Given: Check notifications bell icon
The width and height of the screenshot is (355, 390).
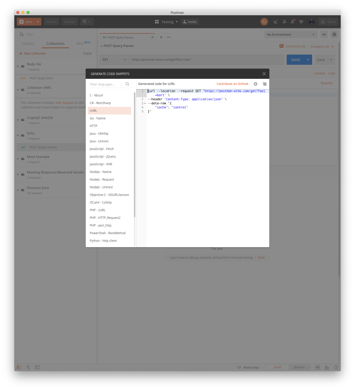Looking at the screenshot, I should pyautogui.click(x=292, y=22).
